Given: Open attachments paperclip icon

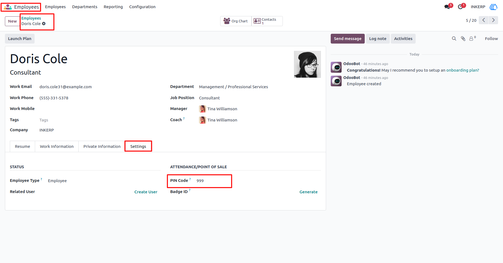Looking at the screenshot, I should 463,39.
